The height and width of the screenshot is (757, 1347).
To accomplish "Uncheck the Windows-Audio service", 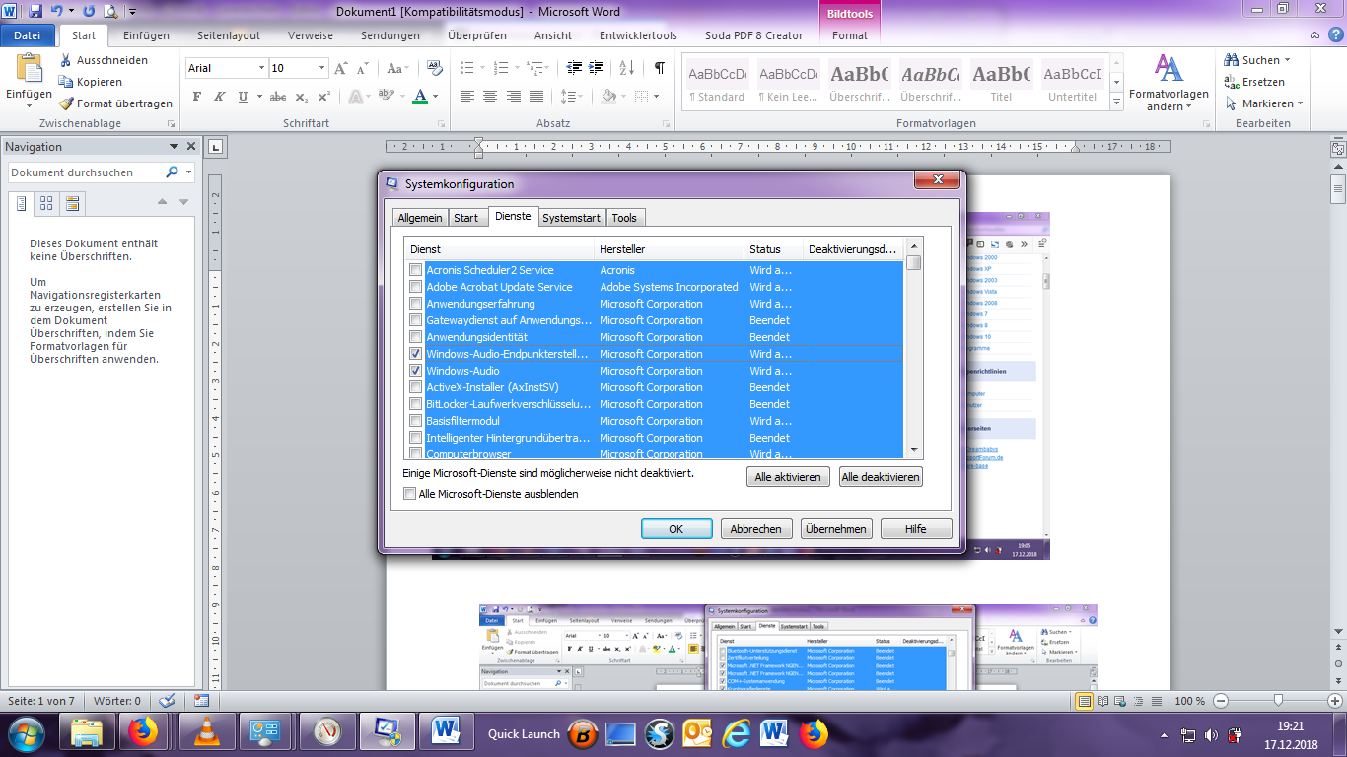I will pyautogui.click(x=416, y=371).
